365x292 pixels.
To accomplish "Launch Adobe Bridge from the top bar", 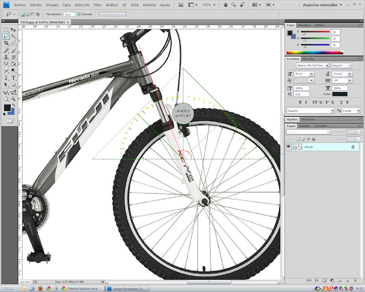I will click(180, 5).
